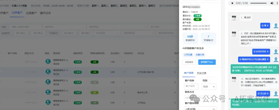The image size is (279, 110).
Task: Play the "可以呀" voice clip
Action: tap(259, 94)
